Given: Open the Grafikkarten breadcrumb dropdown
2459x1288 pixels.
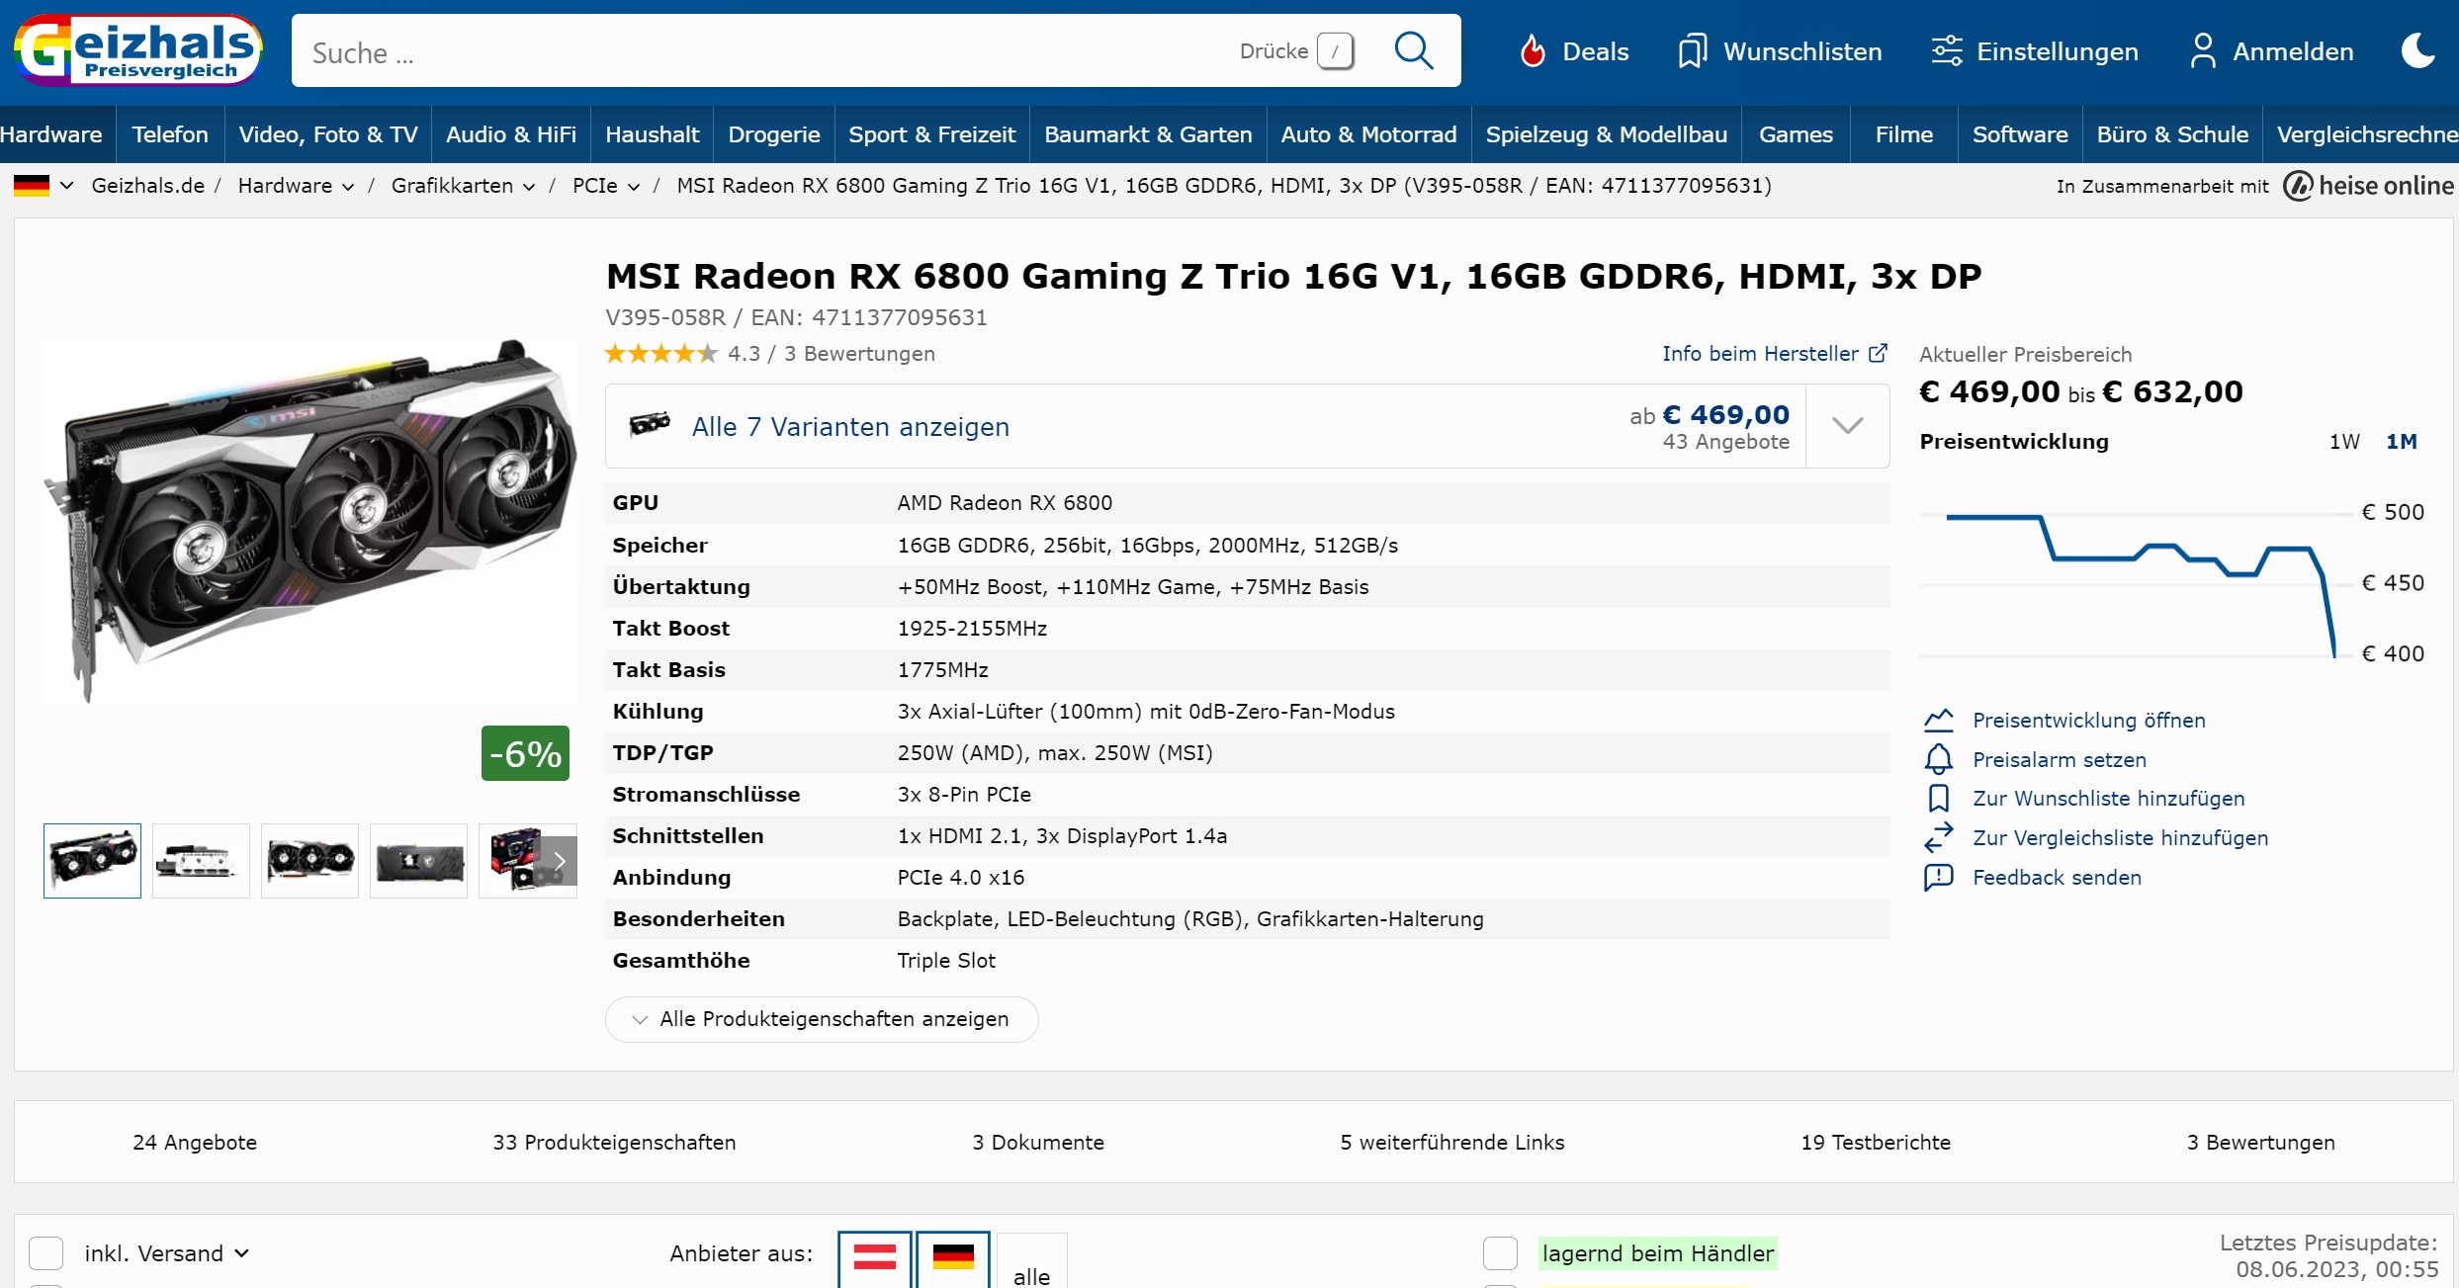Looking at the screenshot, I should (x=529, y=186).
